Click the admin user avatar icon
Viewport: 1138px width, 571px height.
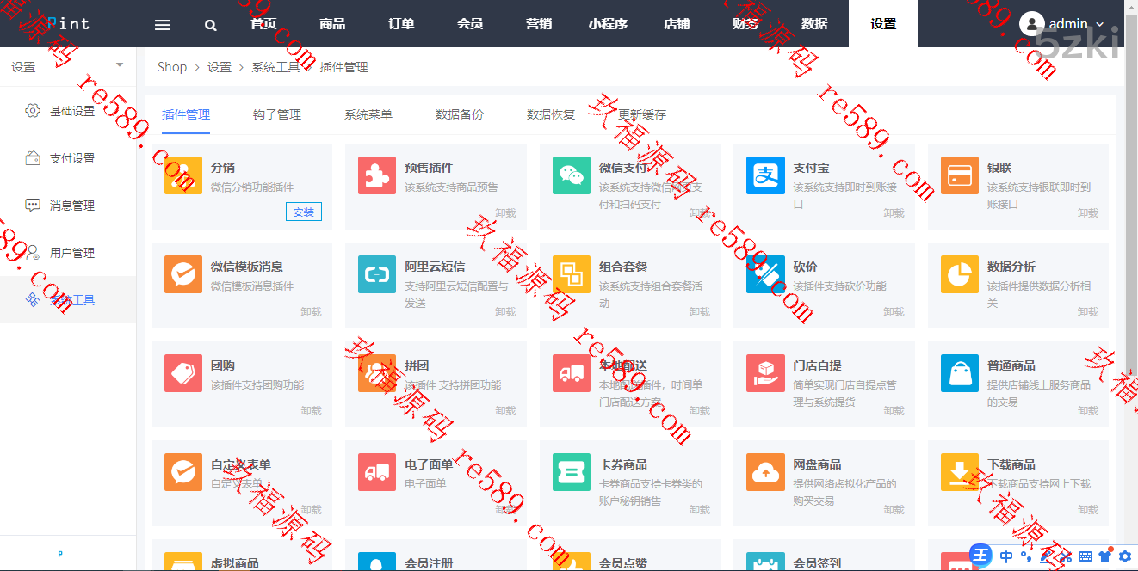coord(1031,23)
